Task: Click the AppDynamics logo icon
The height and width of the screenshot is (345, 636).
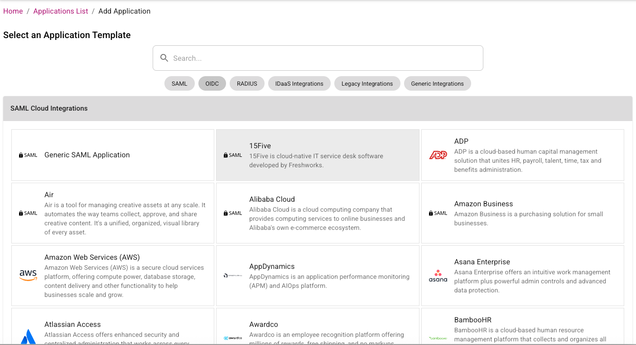Action: pyautogui.click(x=233, y=276)
